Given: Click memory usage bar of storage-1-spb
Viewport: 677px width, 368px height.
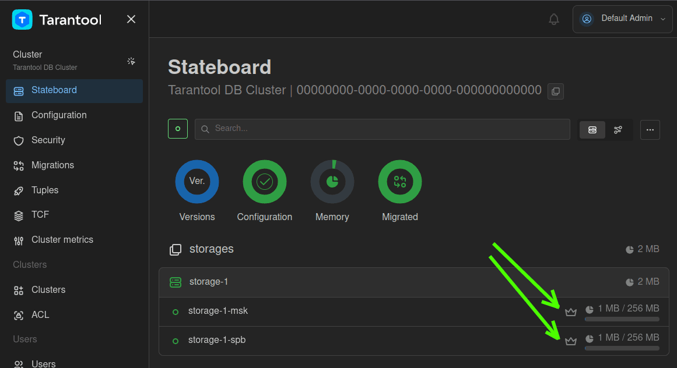Looking at the screenshot, I should [x=622, y=348].
